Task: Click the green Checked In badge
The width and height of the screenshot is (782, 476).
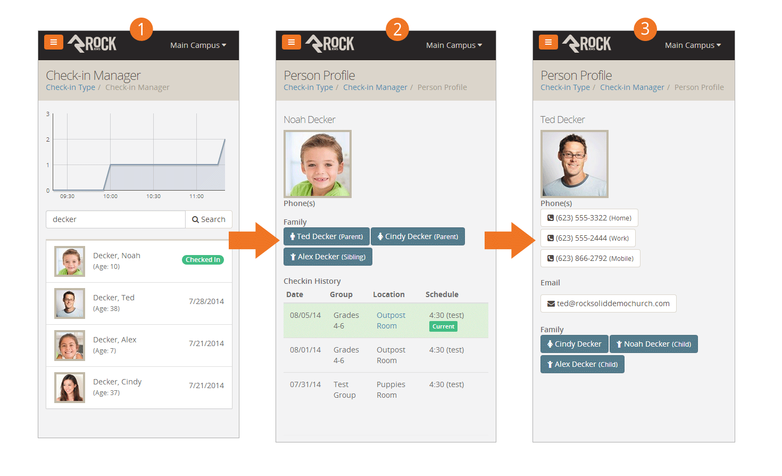Action: 203,260
